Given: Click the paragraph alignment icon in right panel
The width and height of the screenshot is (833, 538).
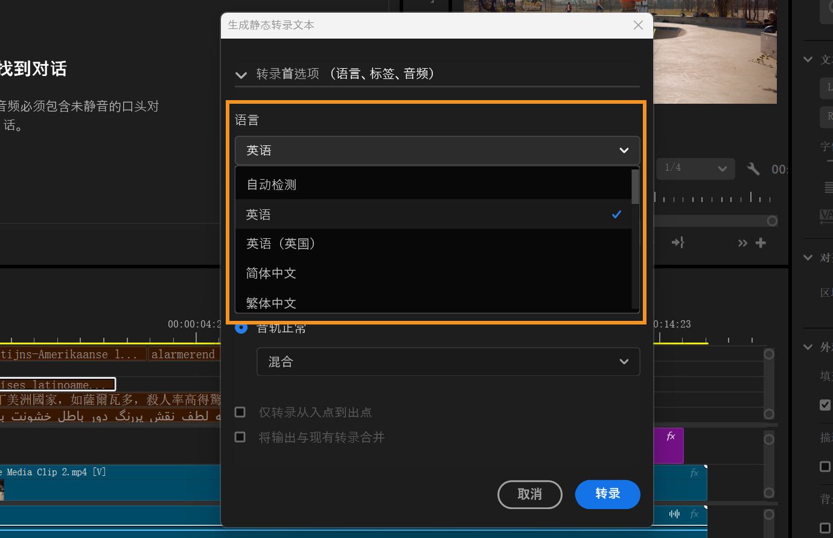Looking at the screenshot, I should pos(827,188).
